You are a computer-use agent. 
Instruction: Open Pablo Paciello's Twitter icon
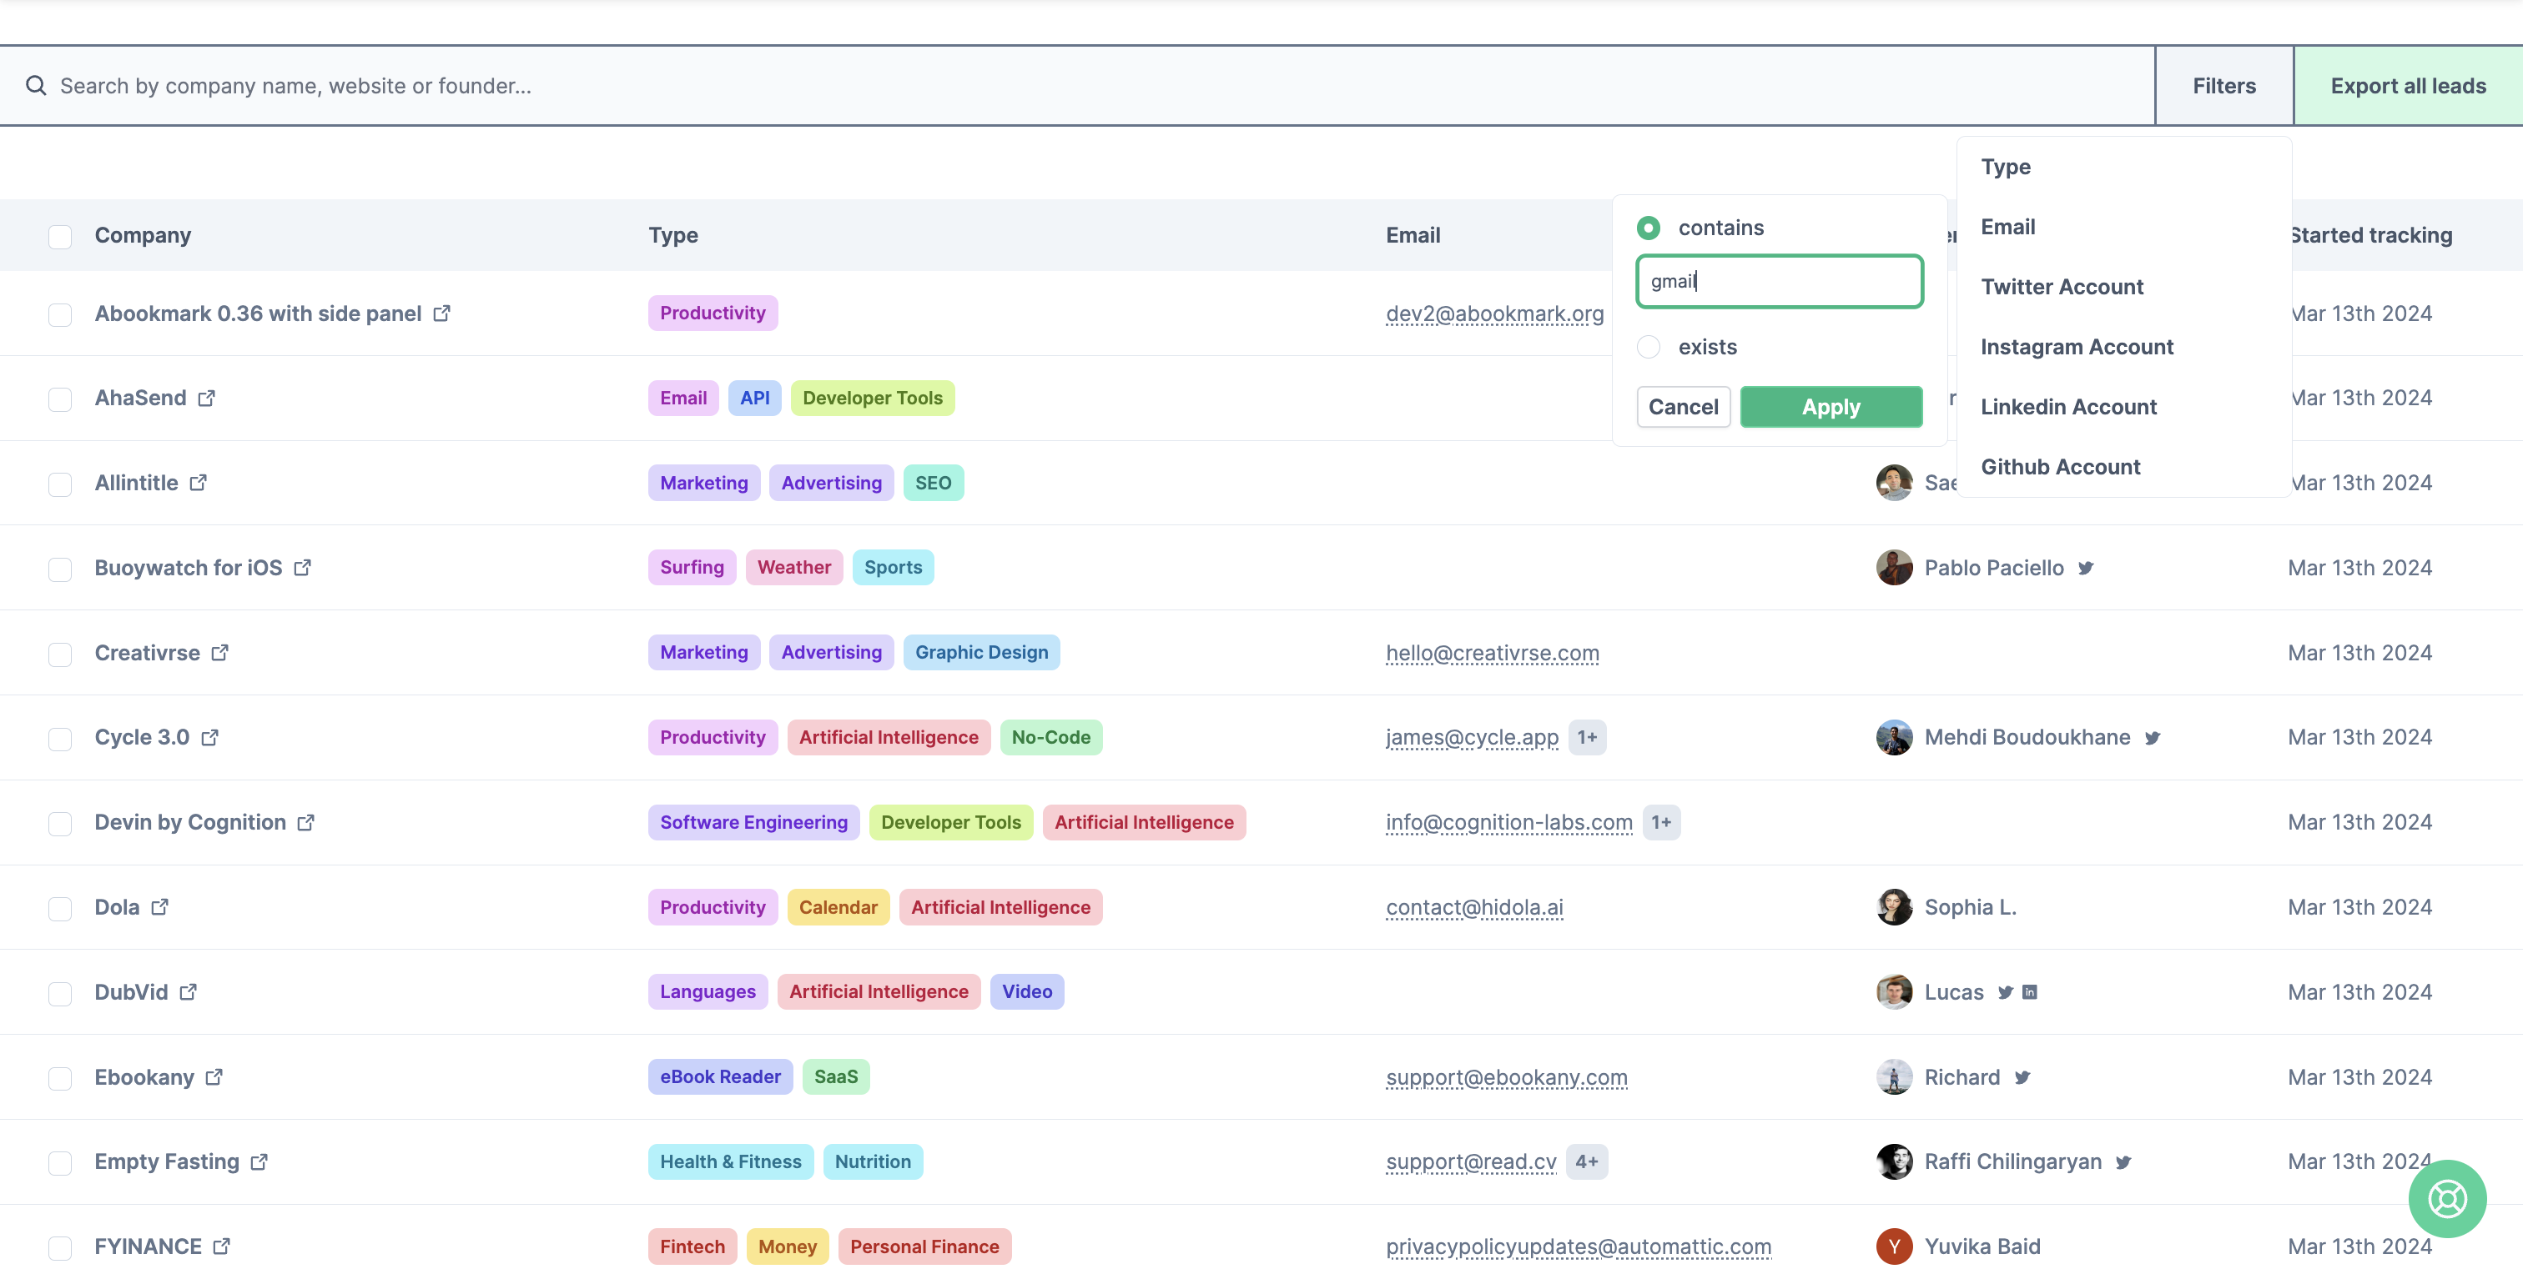click(x=2085, y=568)
